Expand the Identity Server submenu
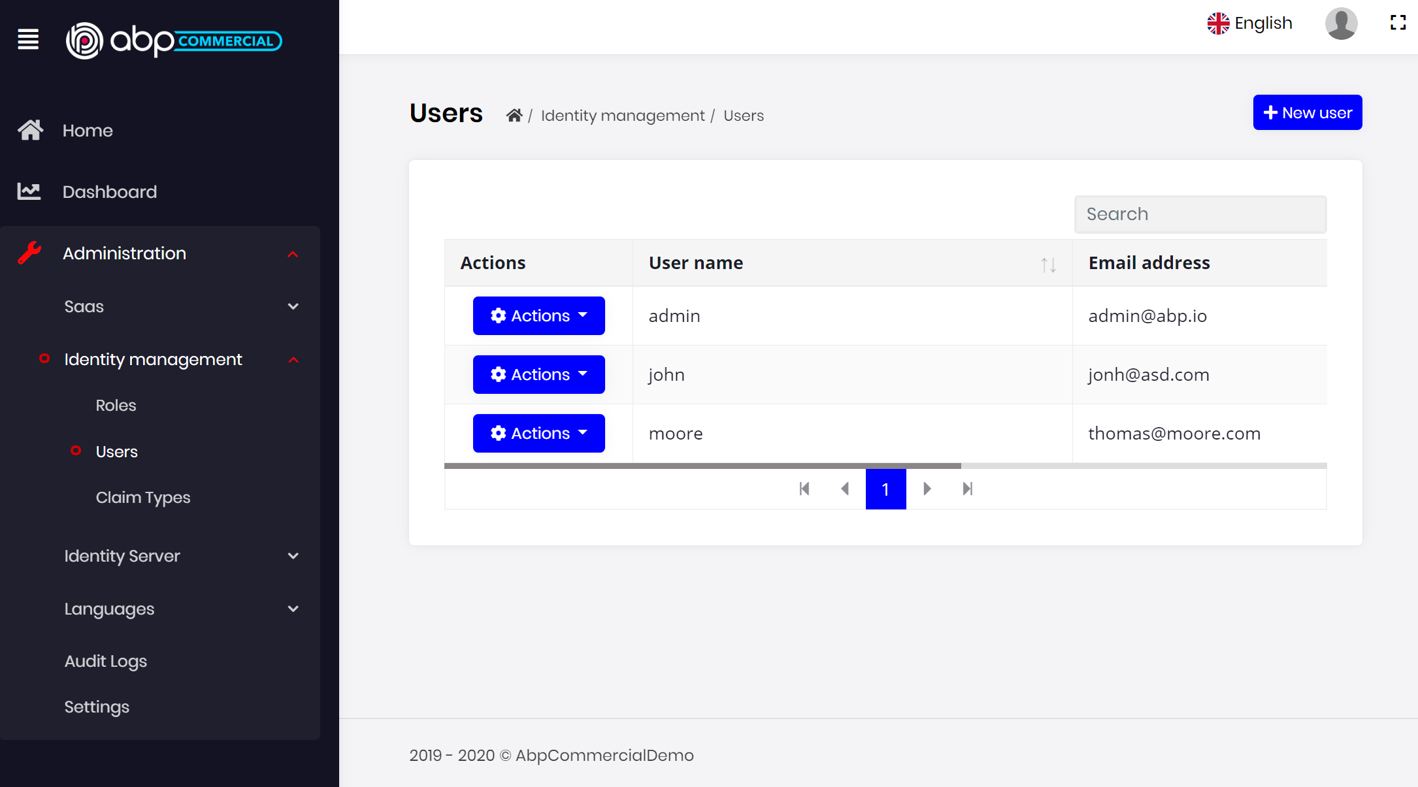 [180, 556]
